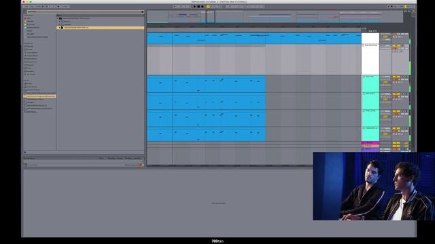Fold the second cyan track header
Screen dimensions: 435x244
(364, 94)
